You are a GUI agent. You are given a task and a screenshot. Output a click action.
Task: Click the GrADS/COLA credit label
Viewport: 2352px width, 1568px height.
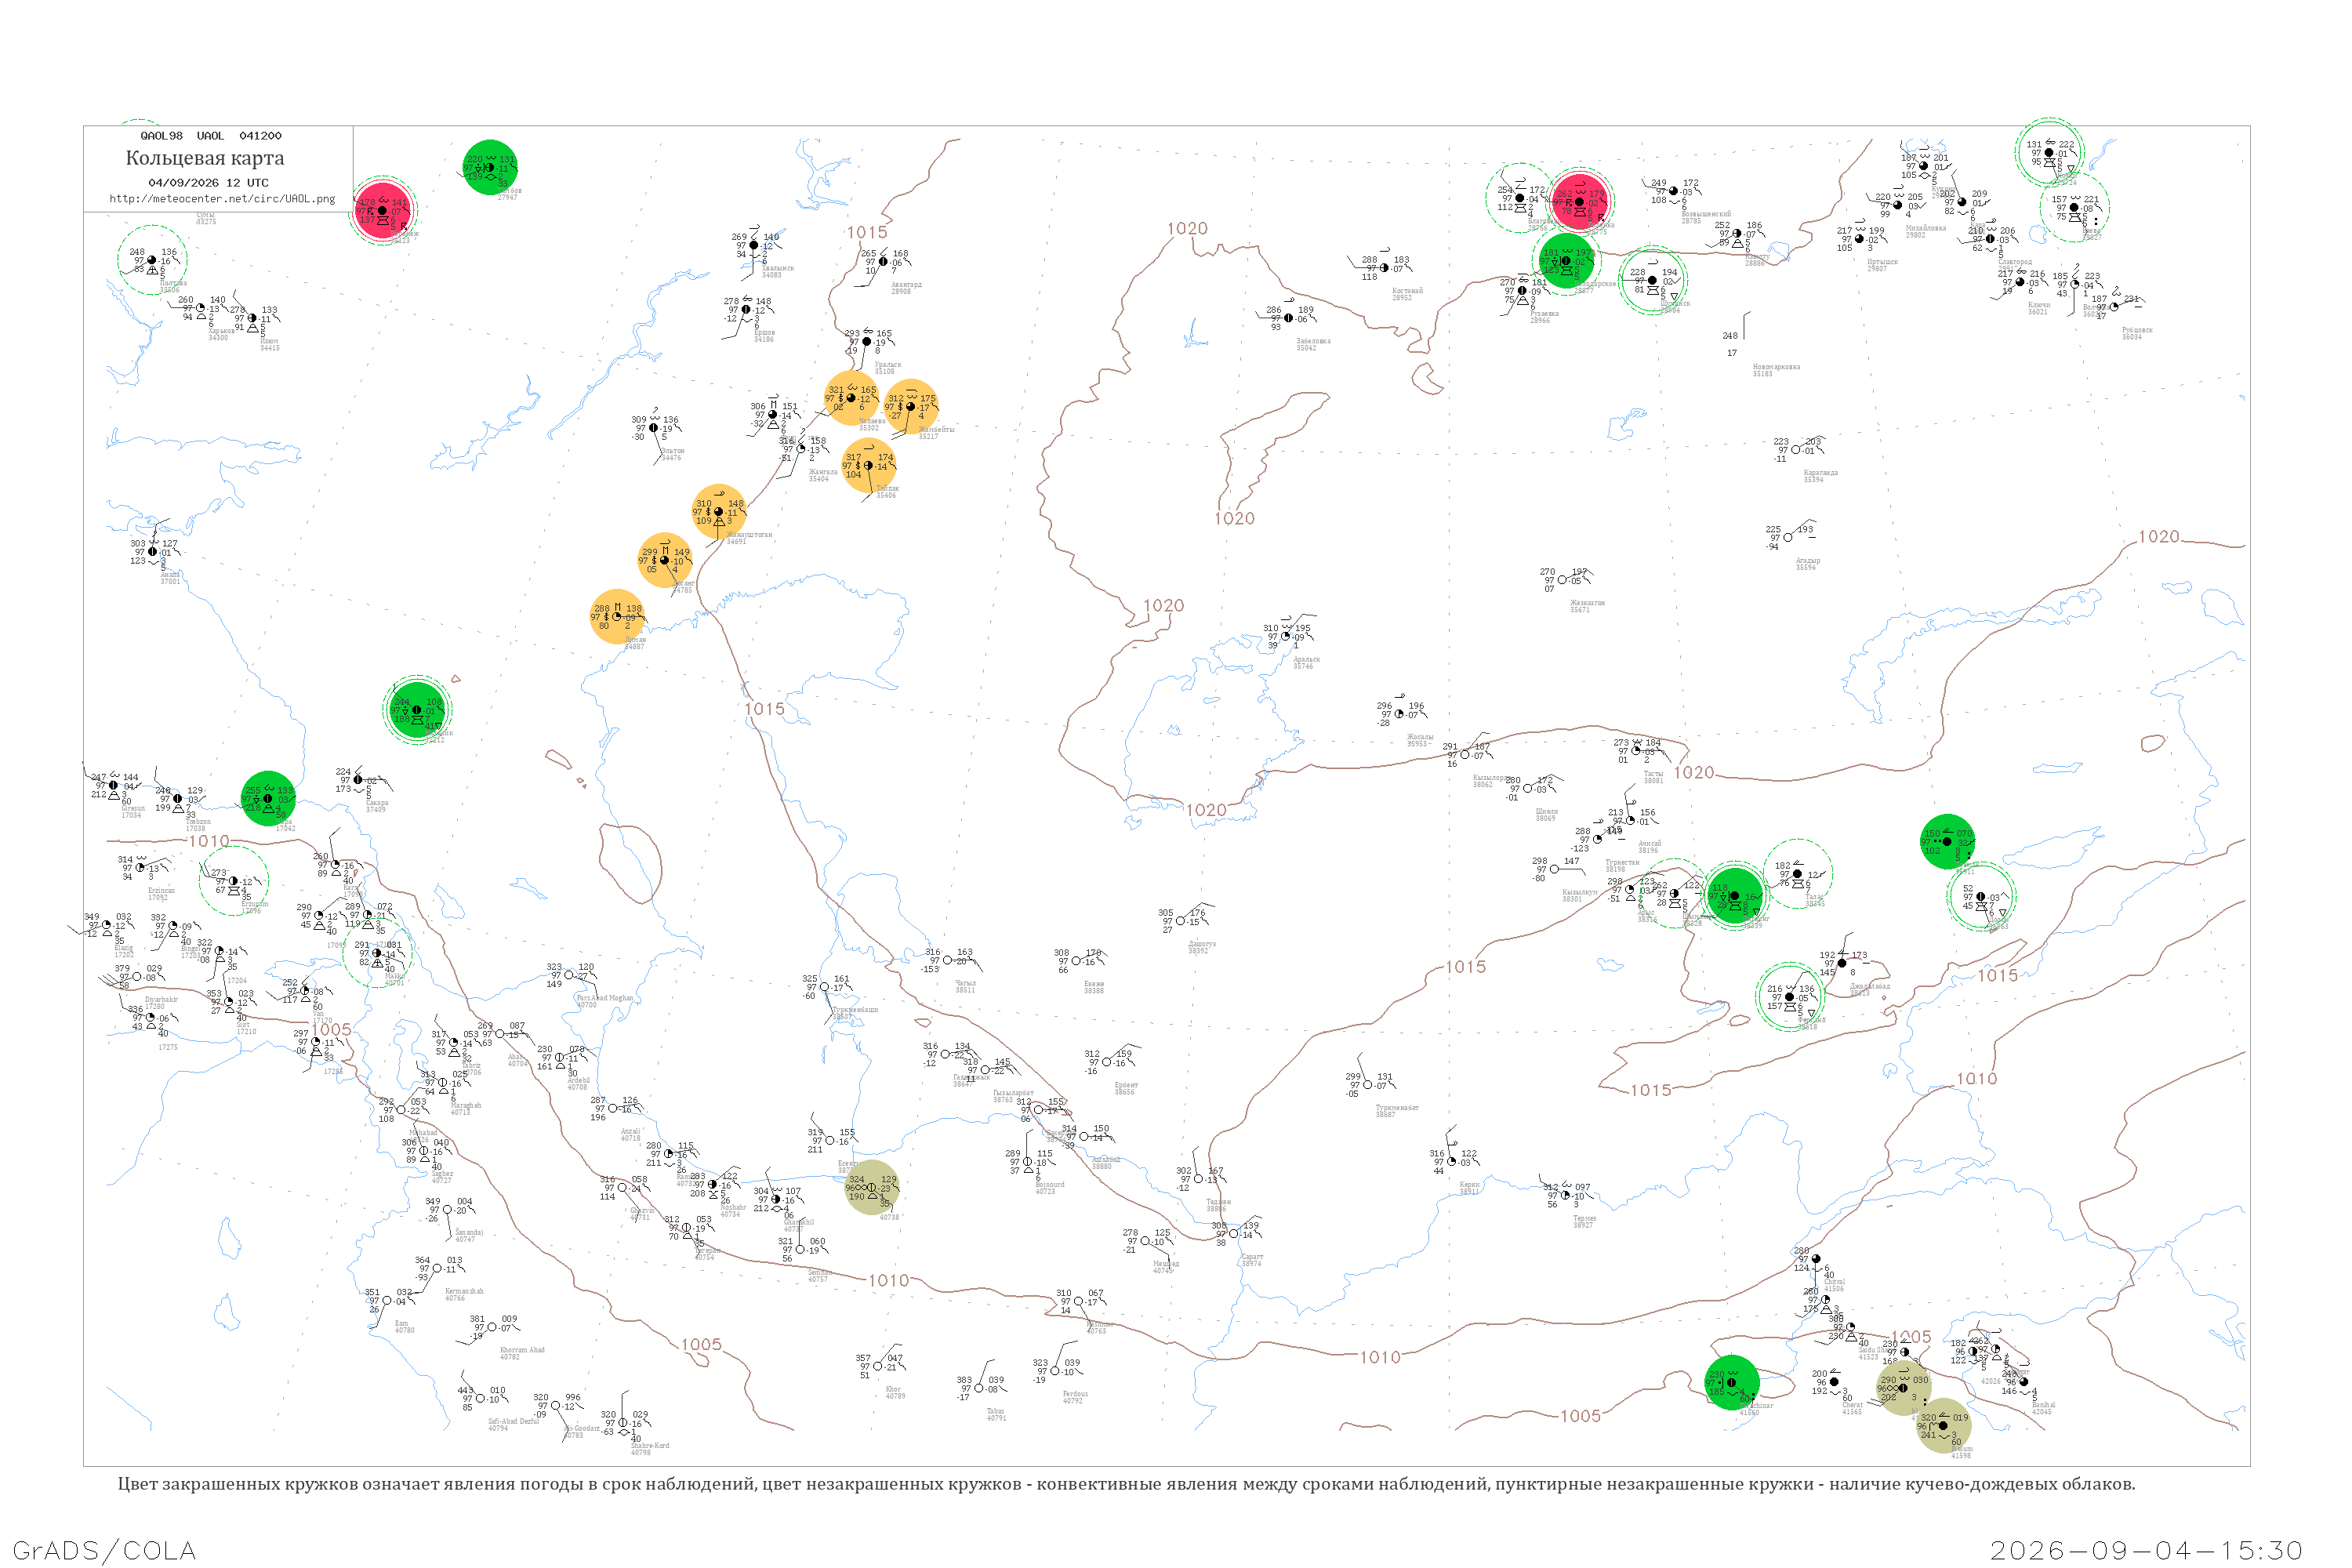(x=104, y=1551)
